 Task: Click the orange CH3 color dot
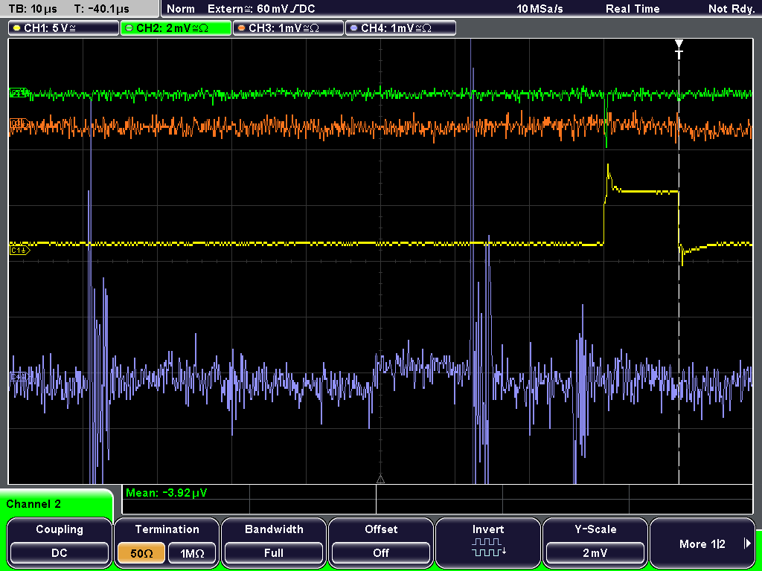click(242, 28)
